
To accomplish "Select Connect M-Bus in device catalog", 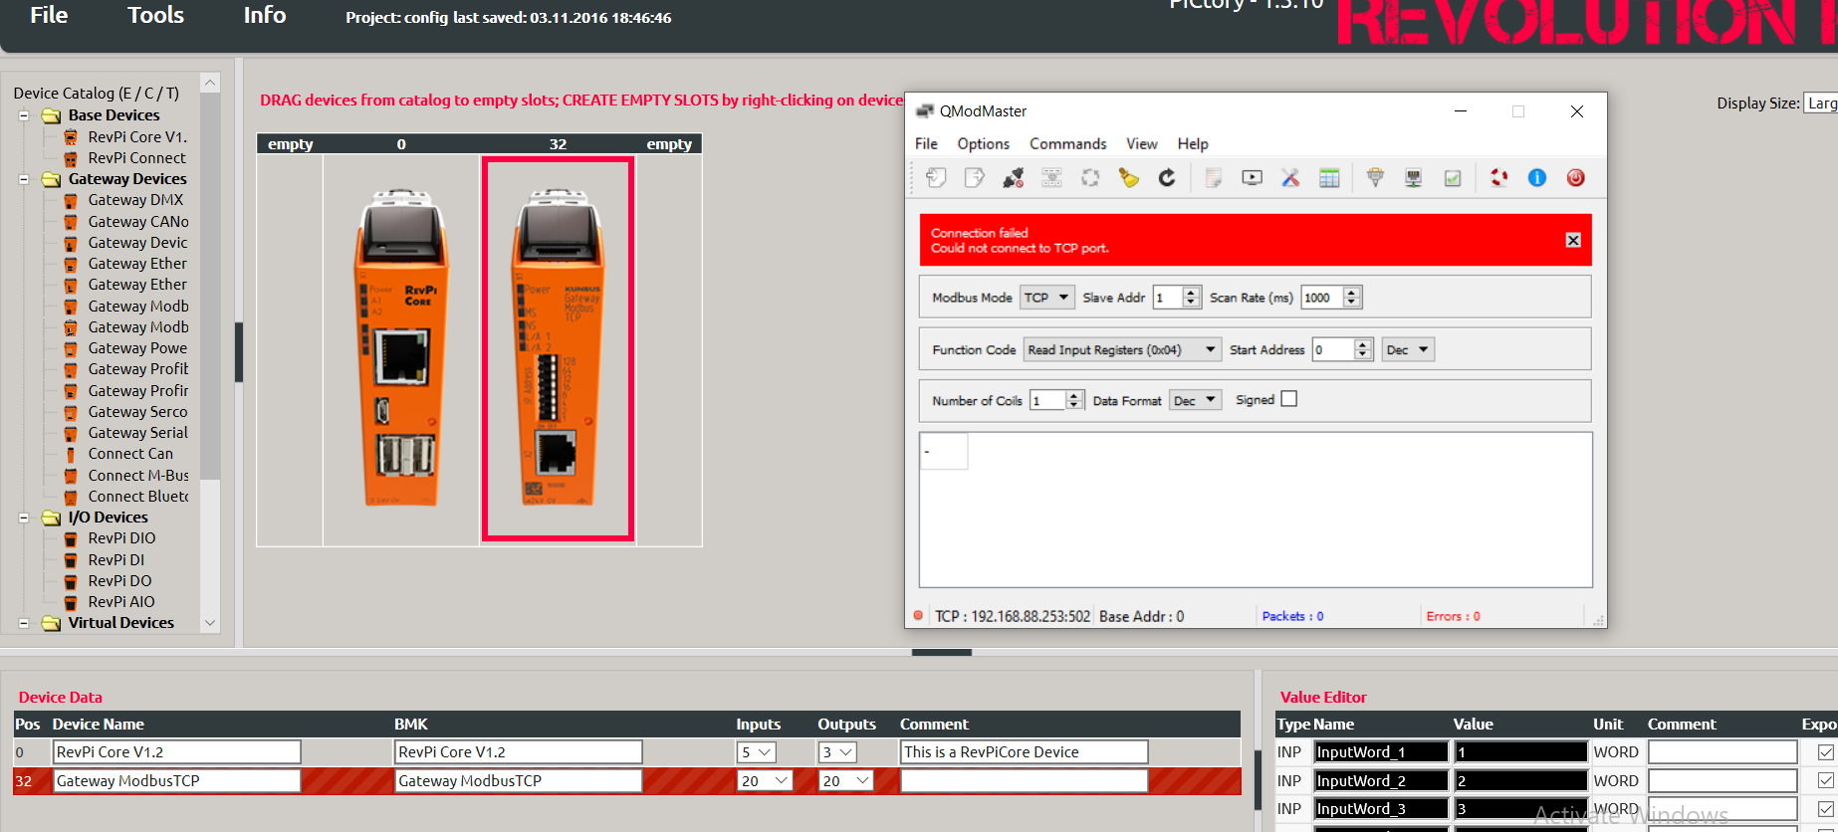I will click(137, 476).
